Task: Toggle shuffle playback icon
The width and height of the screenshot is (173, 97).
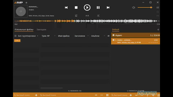Action: tap(98, 16)
